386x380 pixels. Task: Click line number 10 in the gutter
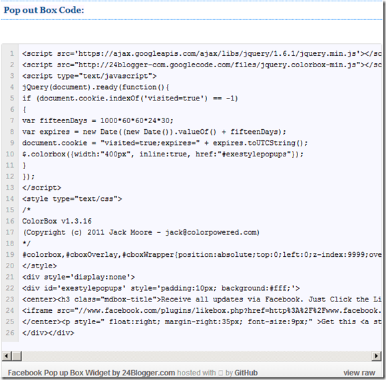point(10,154)
